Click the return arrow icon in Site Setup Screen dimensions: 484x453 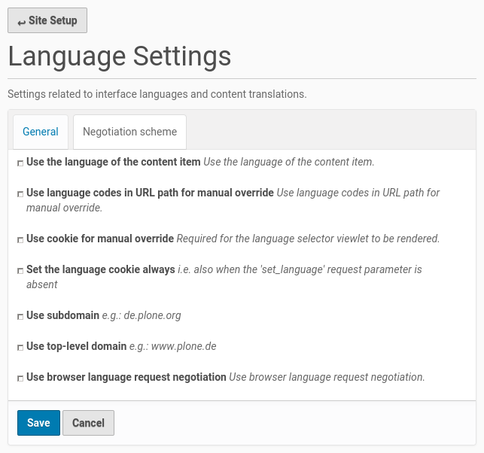point(21,22)
